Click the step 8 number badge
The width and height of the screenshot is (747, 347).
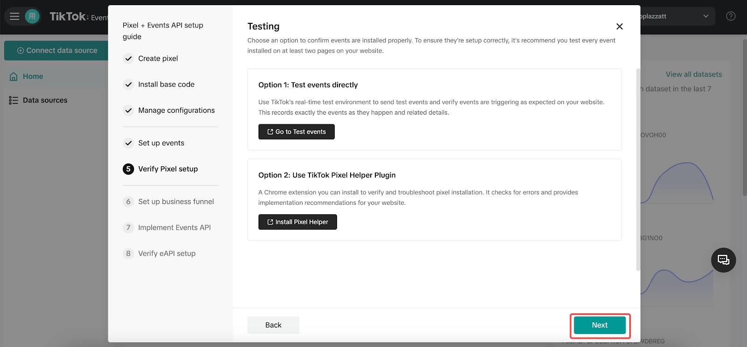128,254
